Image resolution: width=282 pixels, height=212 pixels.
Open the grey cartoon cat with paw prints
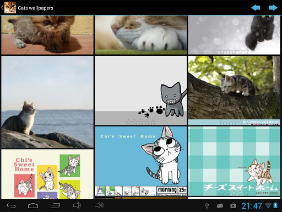click(141, 91)
